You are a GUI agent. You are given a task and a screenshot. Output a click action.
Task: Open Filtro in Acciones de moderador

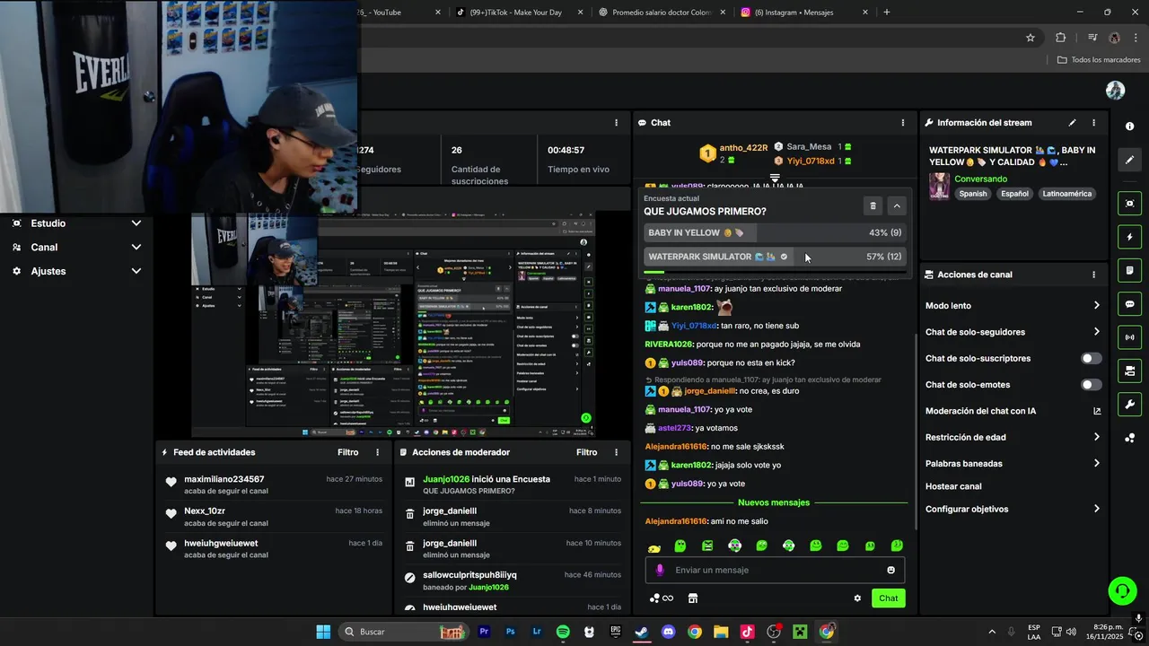pos(586,452)
